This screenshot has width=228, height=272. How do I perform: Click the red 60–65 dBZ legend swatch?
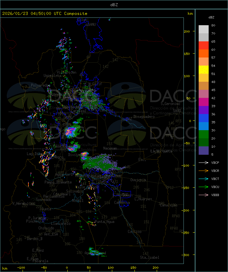coord(203,46)
